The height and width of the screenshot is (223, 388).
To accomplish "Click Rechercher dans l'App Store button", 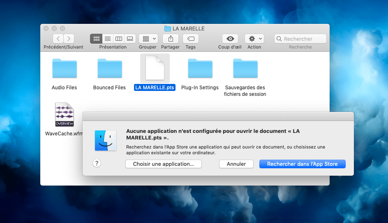I will (x=303, y=164).
